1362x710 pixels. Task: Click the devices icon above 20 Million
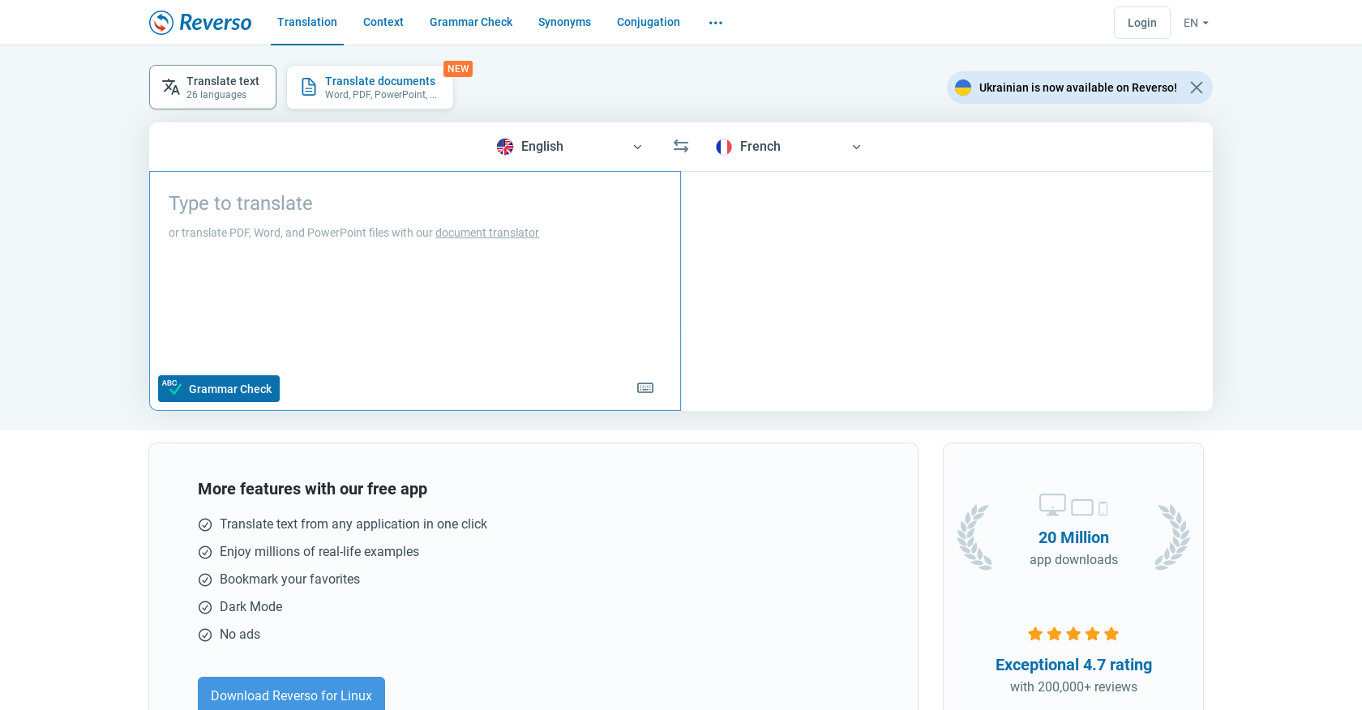pos(1073,505)
